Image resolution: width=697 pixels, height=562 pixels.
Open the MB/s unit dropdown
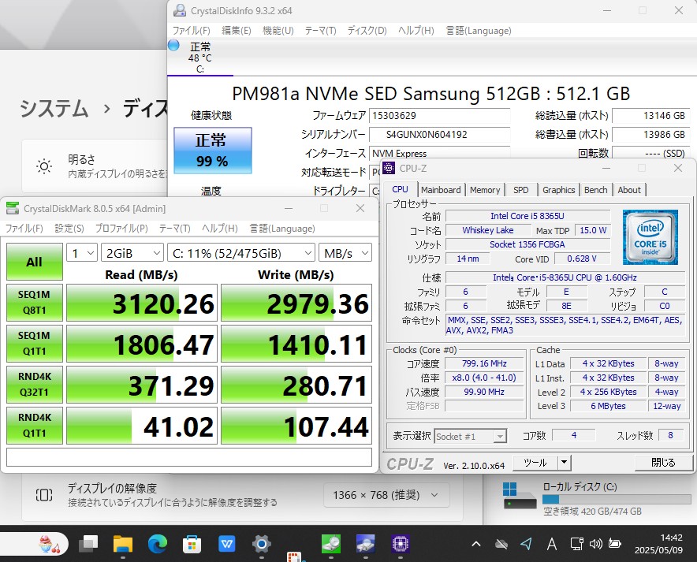(x=345, y=253)
